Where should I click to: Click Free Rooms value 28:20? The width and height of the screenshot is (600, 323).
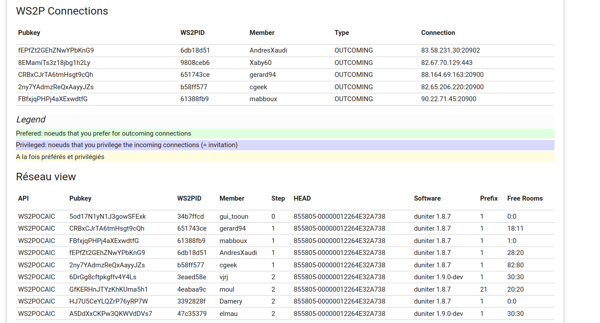click(516, 253)
